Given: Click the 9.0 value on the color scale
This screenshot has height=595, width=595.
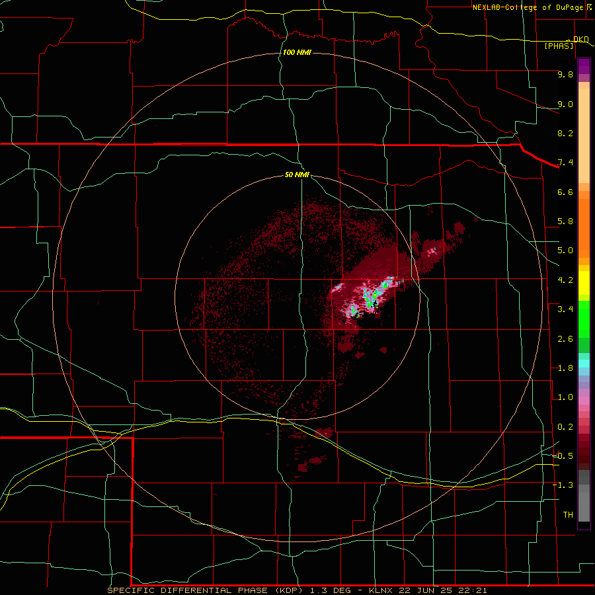Looking at the screenshot, I should click(x=565, y=104).
